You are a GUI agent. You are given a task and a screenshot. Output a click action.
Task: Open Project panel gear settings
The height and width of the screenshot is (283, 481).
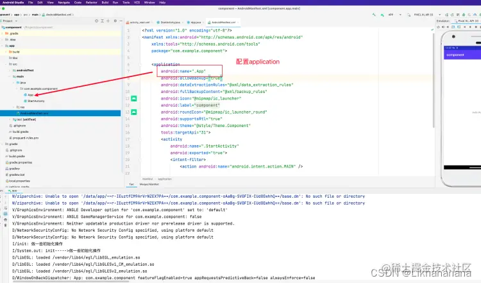click(x=115, y=21)
